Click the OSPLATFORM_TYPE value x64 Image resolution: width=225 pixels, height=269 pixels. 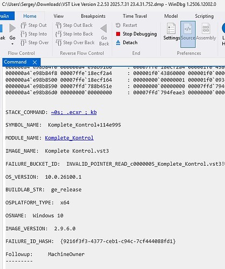click(65, 203)
